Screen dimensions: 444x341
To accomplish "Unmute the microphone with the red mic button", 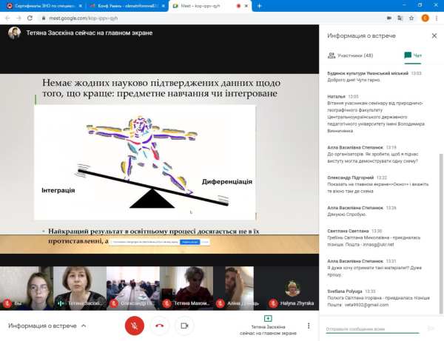I will tap(135, 325).
